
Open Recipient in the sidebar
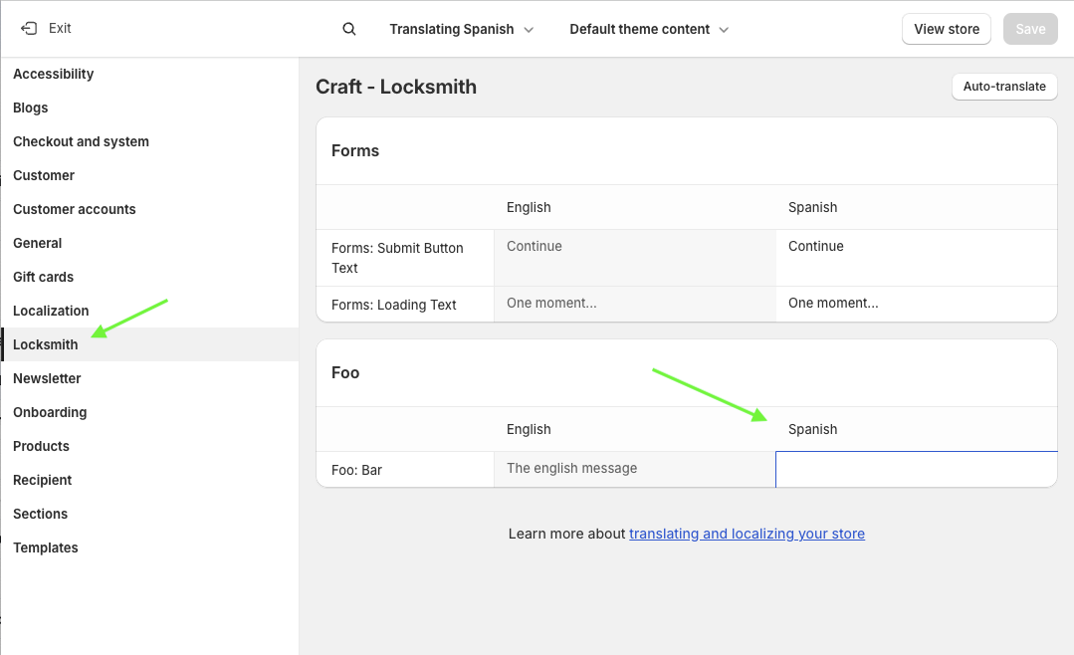click(43, 480)
